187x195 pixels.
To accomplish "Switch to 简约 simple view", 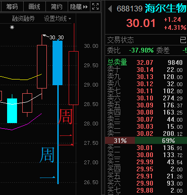I will coord(57,7).
